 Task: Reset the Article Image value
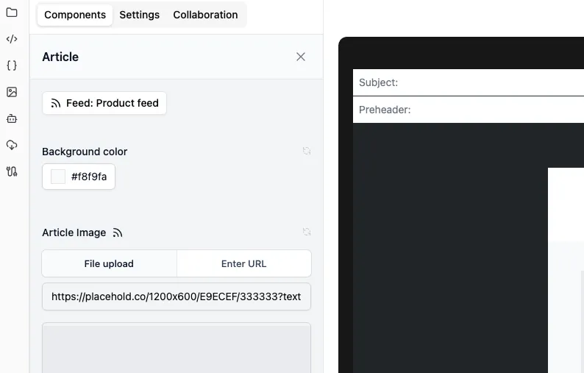(307, 232)
